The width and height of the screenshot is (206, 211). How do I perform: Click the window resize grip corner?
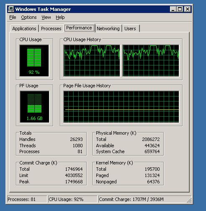tap(189, 201)
